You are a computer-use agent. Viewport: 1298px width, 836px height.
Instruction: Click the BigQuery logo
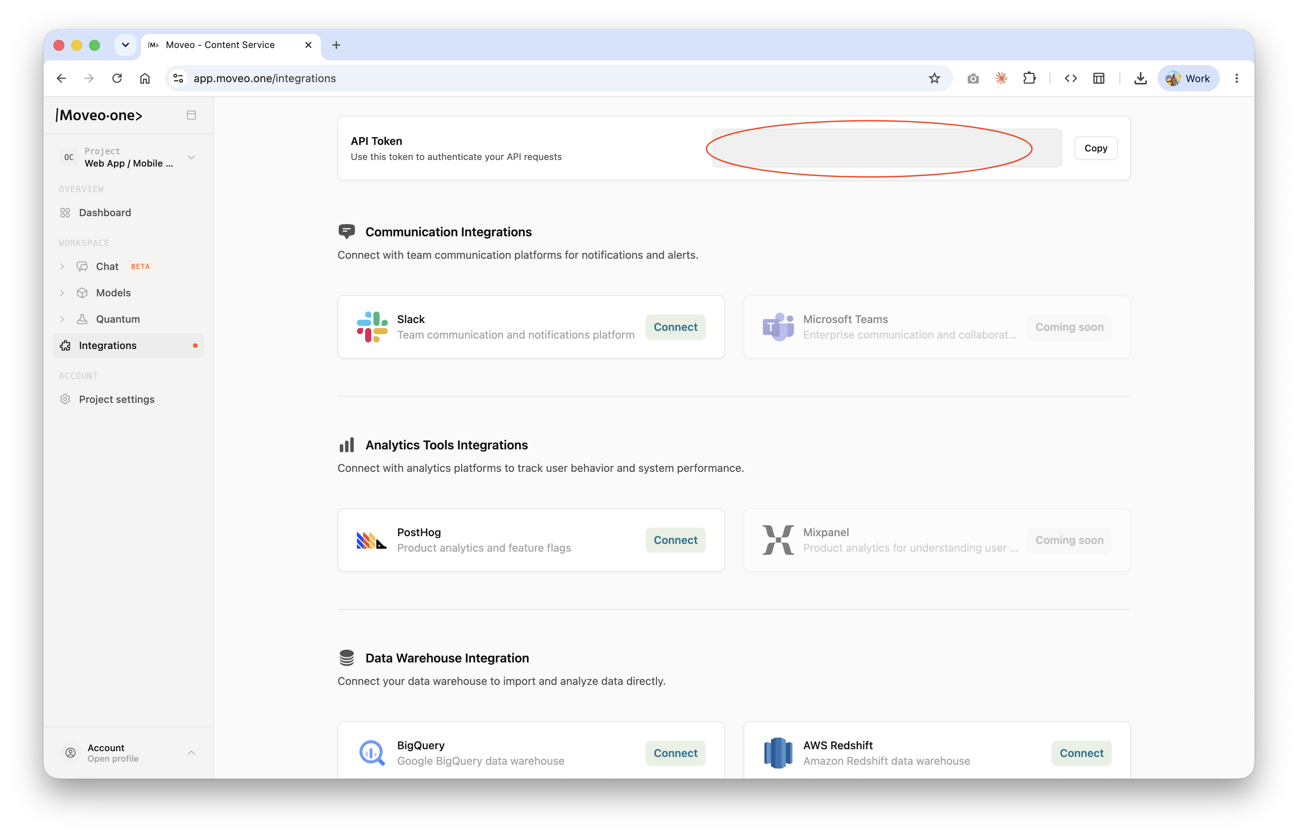[372, 753]
